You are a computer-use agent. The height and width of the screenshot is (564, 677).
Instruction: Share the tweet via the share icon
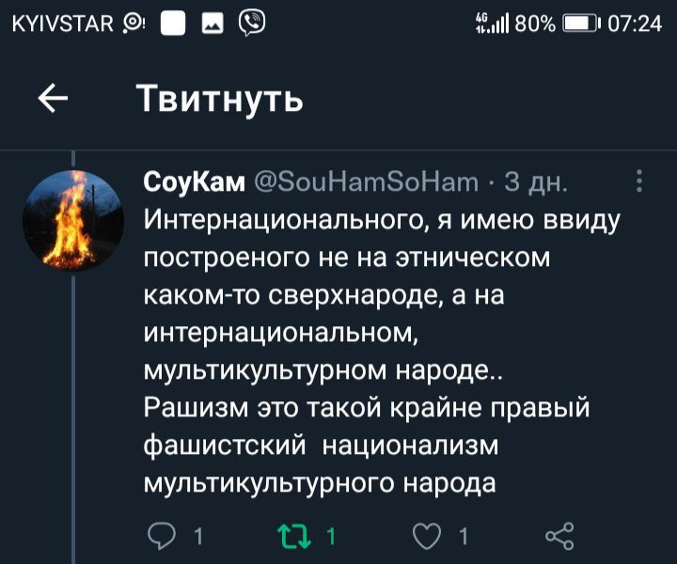559,537
